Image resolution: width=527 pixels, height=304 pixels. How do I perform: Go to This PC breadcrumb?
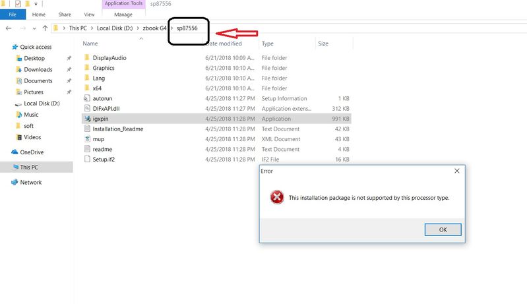tap(78, 28)
